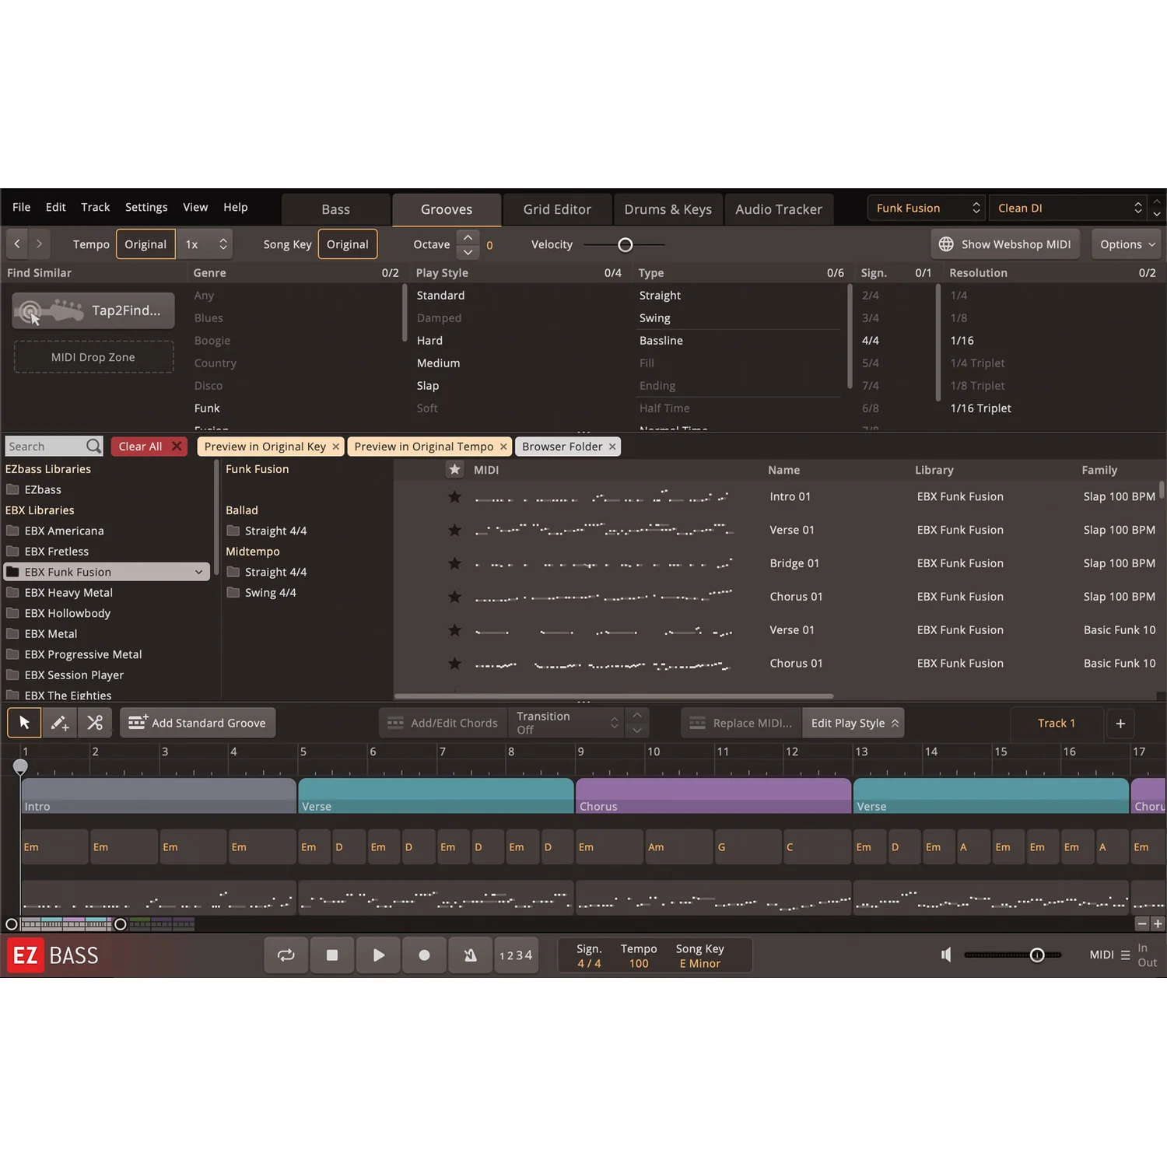
Task: Increase octave with up arrow
Action: click(x=468, y=237)
